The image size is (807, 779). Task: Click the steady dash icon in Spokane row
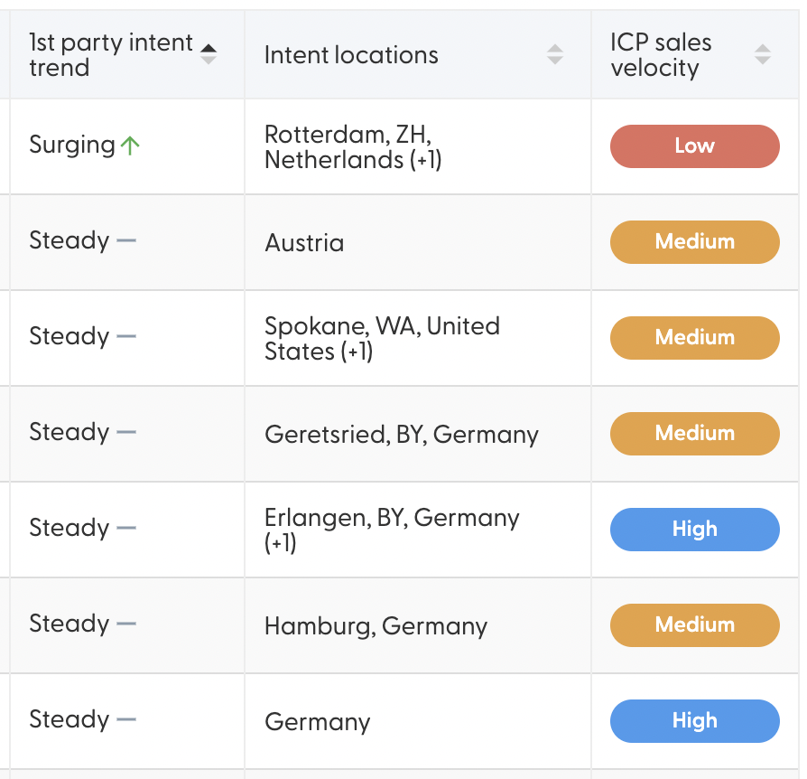coord(126,336)
